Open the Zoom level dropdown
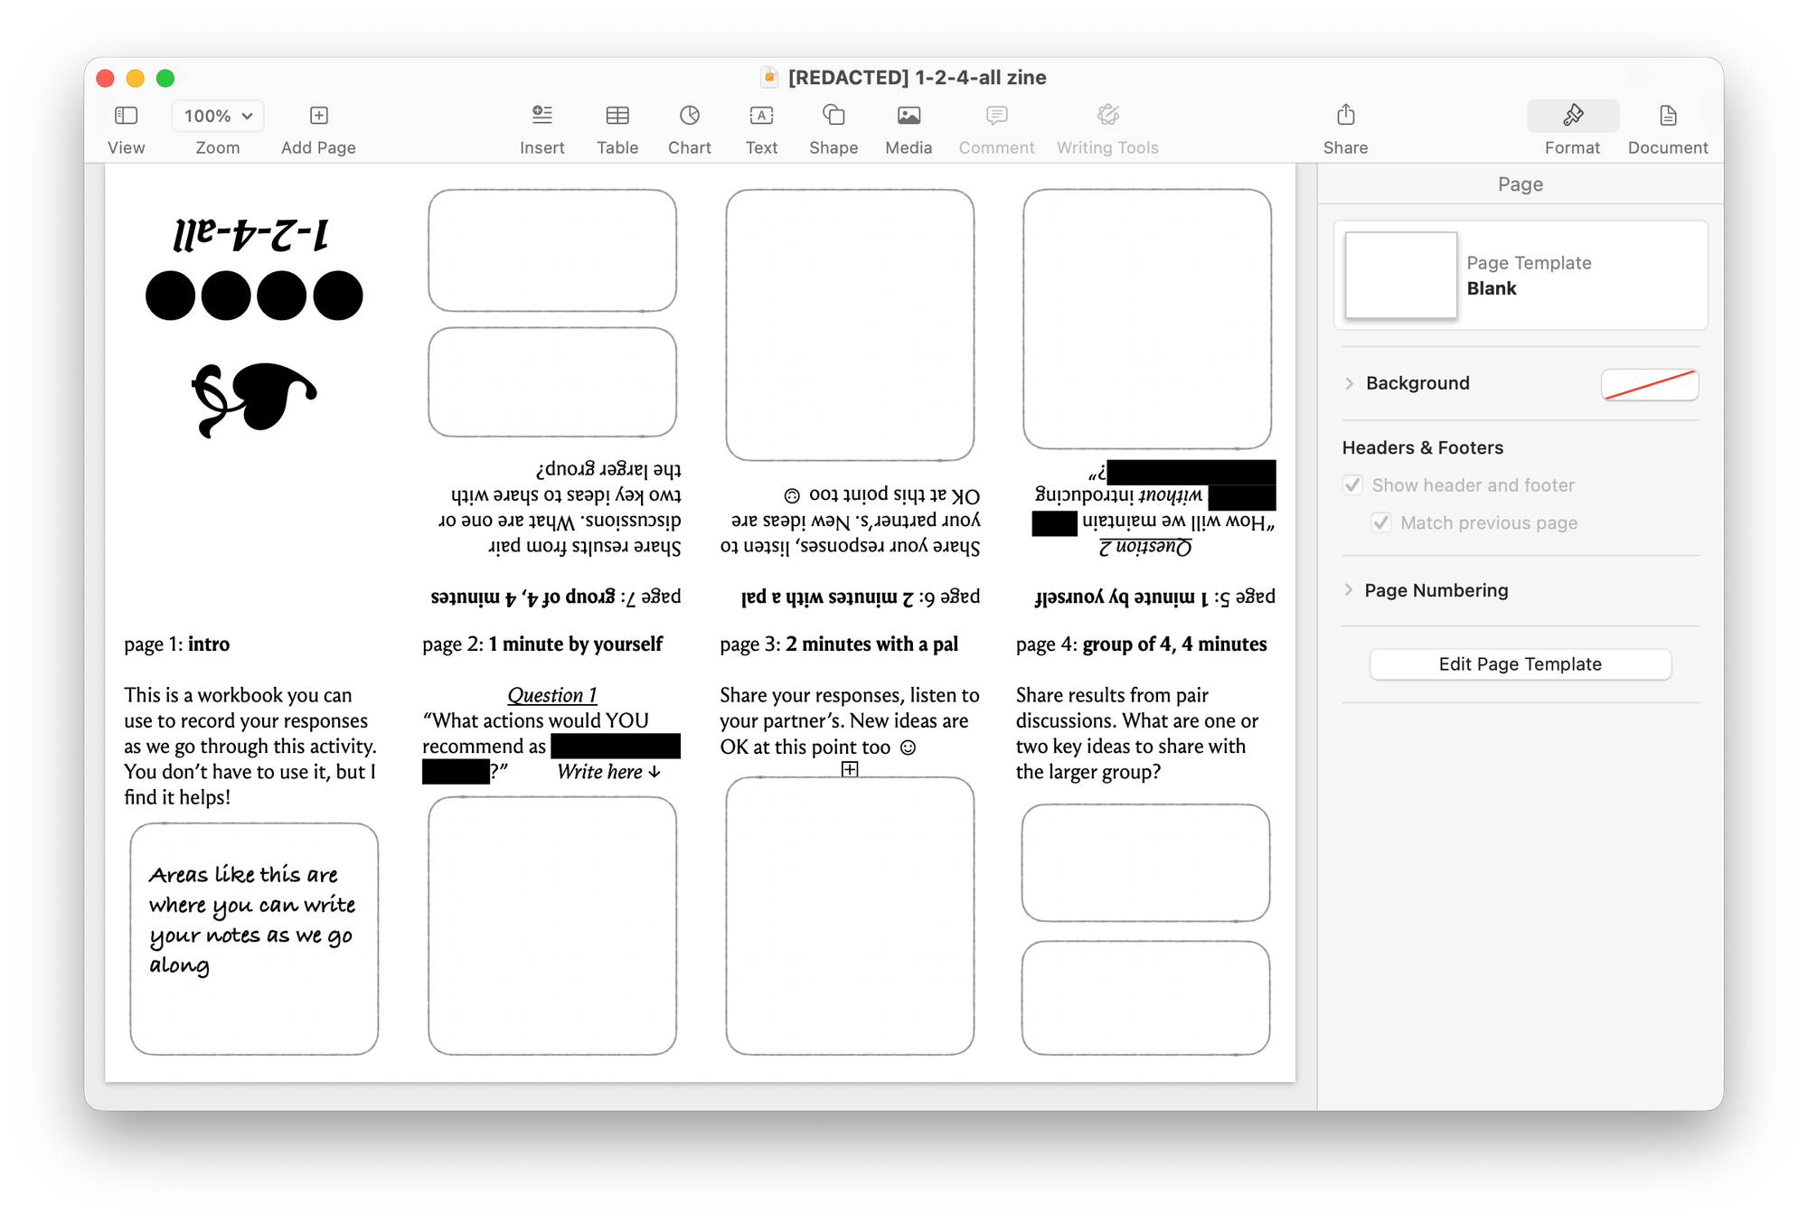Screen dimensions: 1808x1222 [217, 116]
